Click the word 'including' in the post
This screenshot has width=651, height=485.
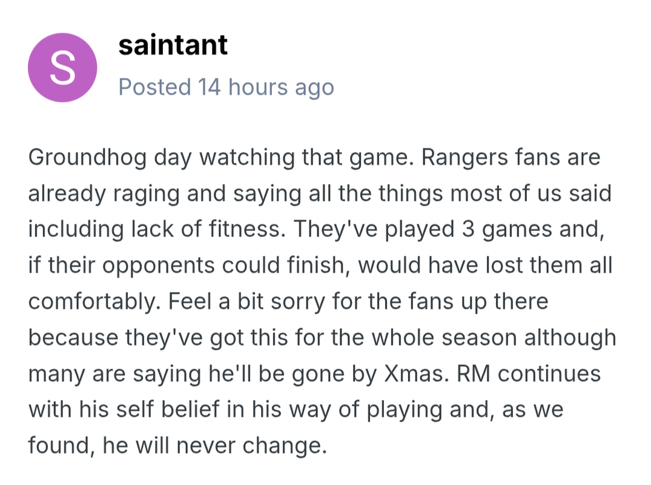tap(76, 229)
